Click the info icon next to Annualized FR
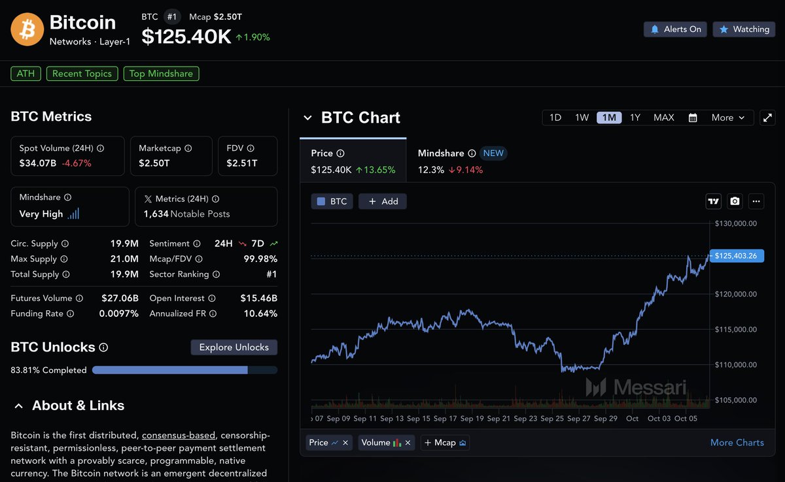This screenshot has width=785, height=482. pyautogui.click(x=213, y=313)
